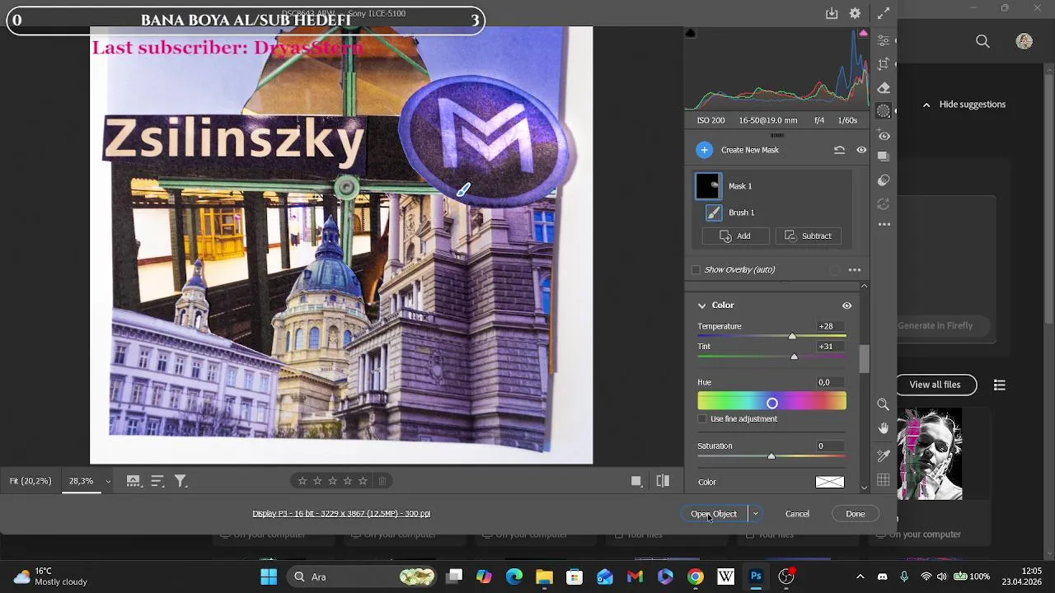Open the Open Object dropdown arrow

click(755, 514)
